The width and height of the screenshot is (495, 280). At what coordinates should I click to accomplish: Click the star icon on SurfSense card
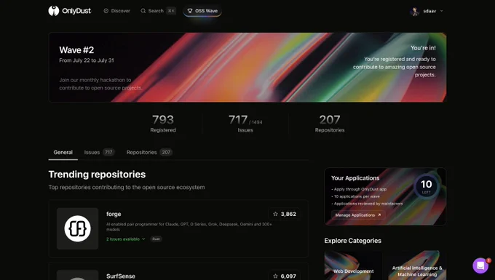point(275,276)
